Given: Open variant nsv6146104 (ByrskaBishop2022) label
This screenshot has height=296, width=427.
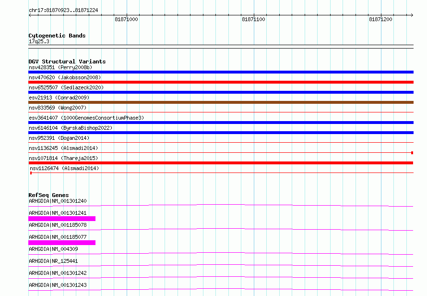Looking at the screenshot, I should (71, 128).
